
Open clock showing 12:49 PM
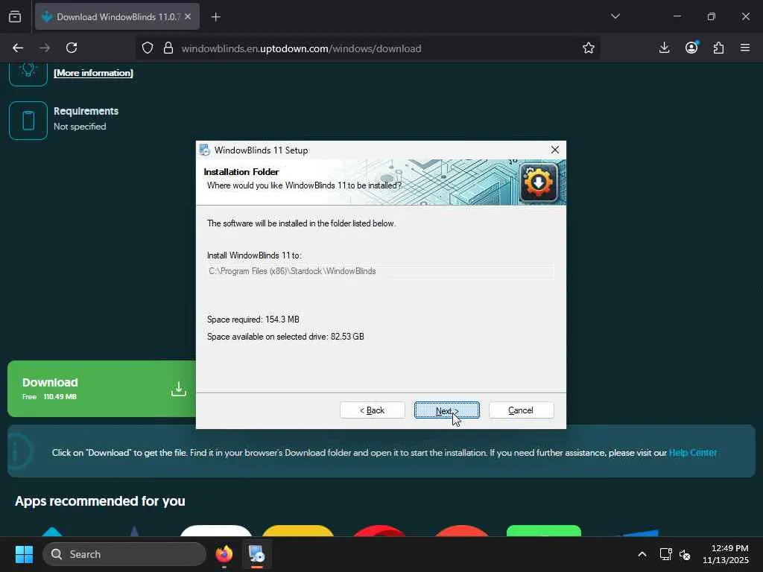coord(726,554)
